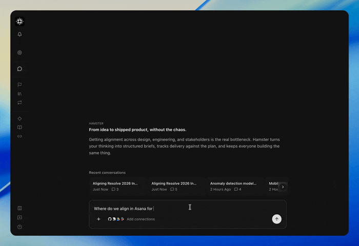359x246 pixels.
Task: Open the feedback message-plus icon
Action: (x=19, y=217)
